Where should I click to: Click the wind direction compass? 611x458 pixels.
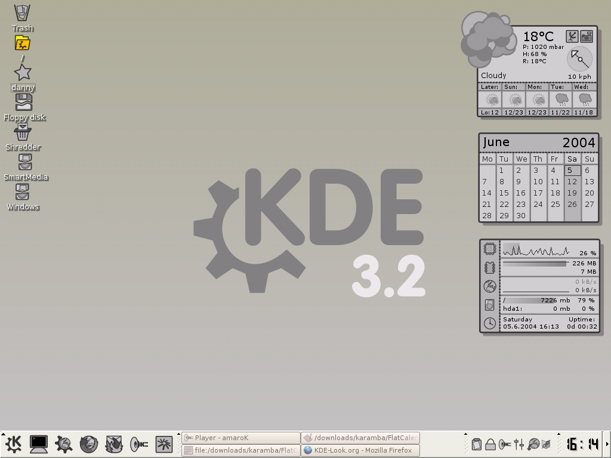tap(579, 59)
